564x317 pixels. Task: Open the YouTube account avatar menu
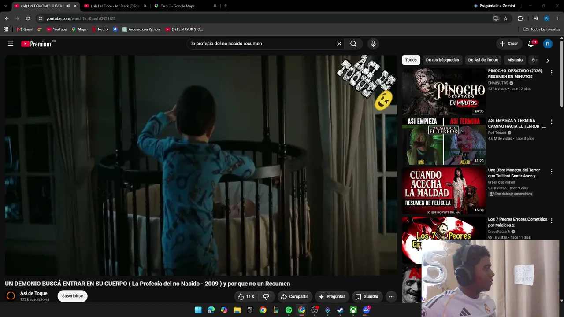tap(548, 44)
